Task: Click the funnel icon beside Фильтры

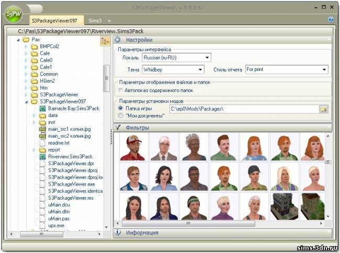Action: pyautogui.click(x=118, y=127)
